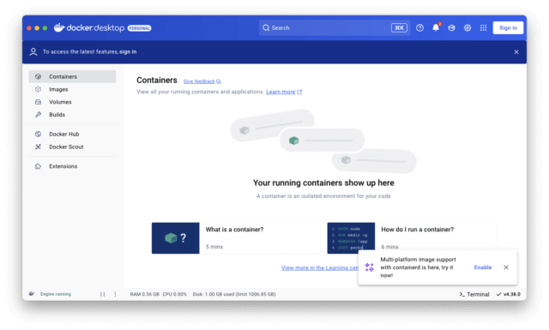549x330 pixels.
Task: Focus the Search field
Action: click(x=335, y=28)
